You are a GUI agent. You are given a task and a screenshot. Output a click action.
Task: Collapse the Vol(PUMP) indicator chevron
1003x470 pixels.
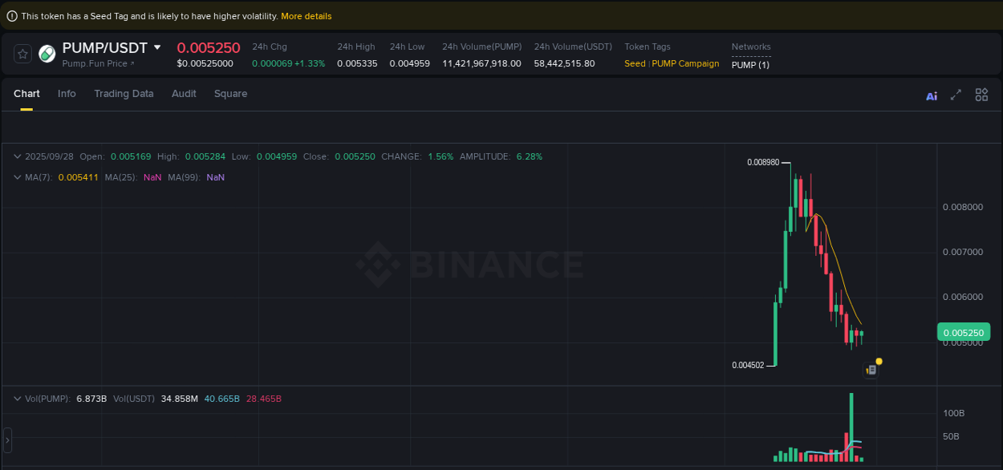pos(17,398)
